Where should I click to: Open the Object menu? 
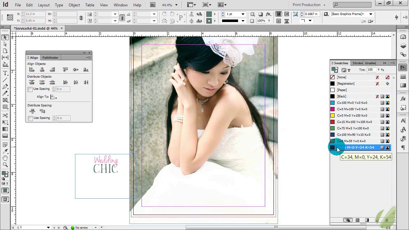(74, 5)
